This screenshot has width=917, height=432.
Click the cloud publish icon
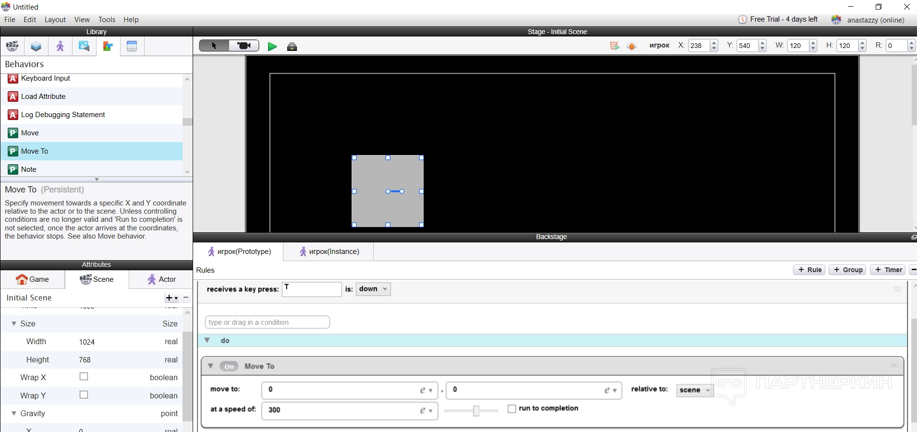click(632, 46)
